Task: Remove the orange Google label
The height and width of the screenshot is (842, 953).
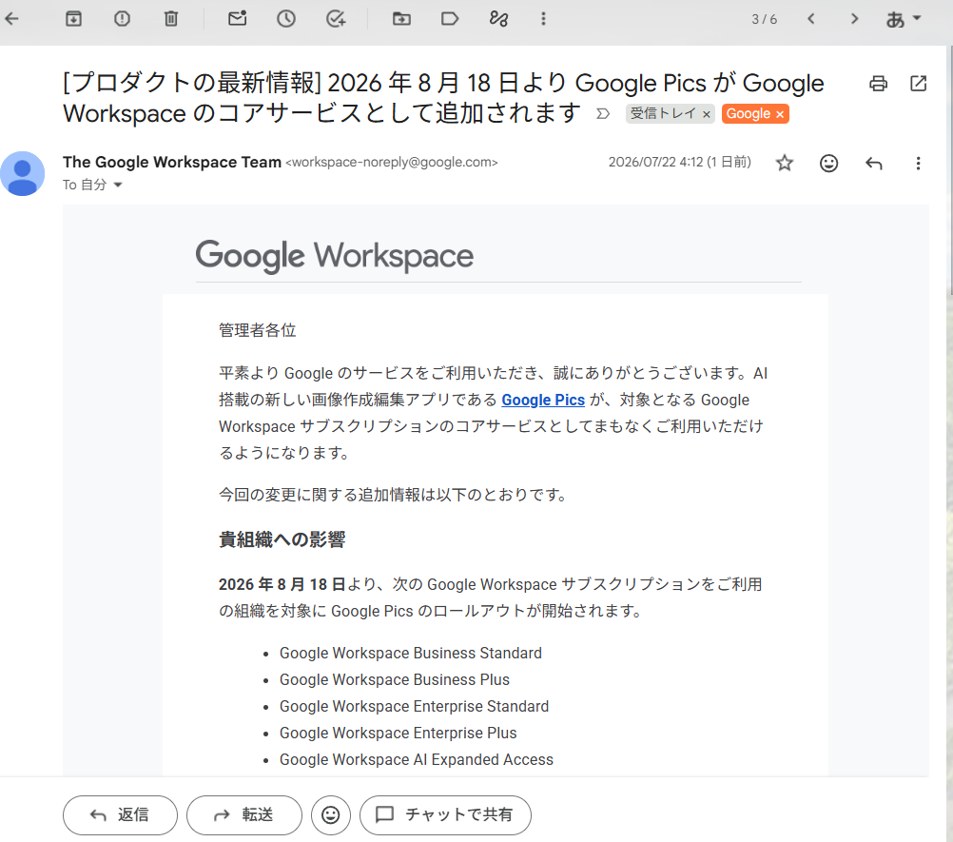Action: click(x=780, y=113)
